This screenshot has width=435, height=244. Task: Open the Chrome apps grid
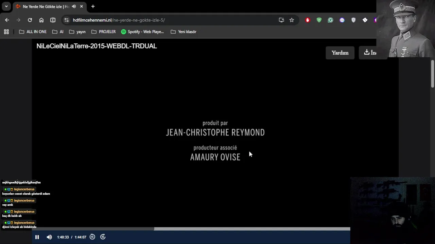[x=6, y=32]
